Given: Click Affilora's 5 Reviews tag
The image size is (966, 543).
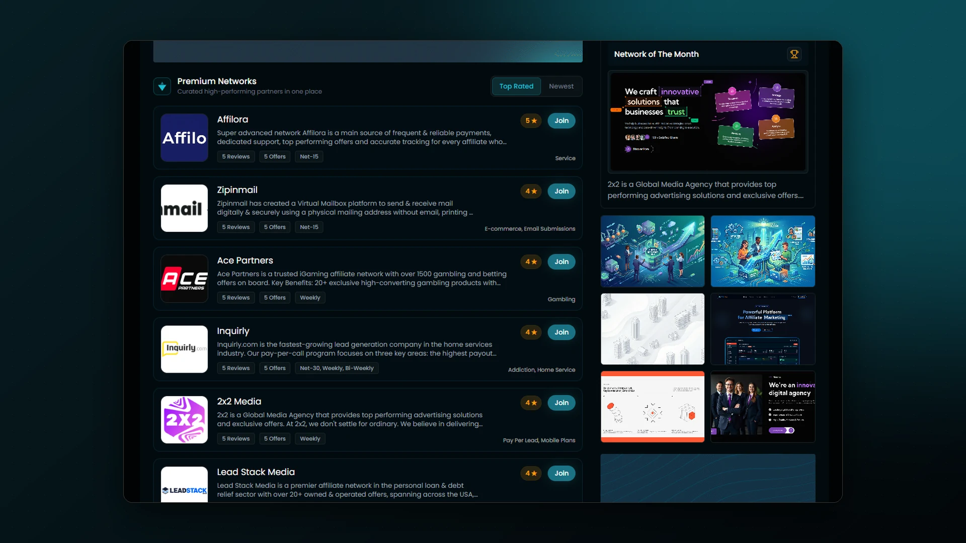Looking at the screenshot, I should coord(235,157).
